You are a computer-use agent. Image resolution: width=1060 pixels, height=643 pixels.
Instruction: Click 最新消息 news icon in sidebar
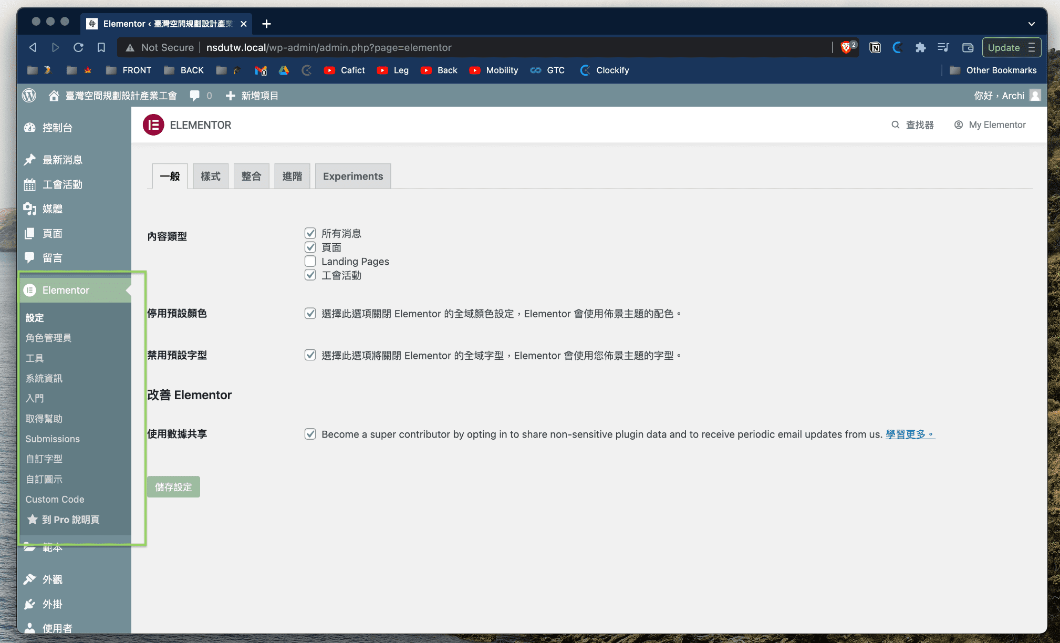click(x=30, y=159)
